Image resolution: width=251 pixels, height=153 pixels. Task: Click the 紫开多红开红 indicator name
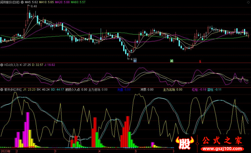[x=13, y=90]
